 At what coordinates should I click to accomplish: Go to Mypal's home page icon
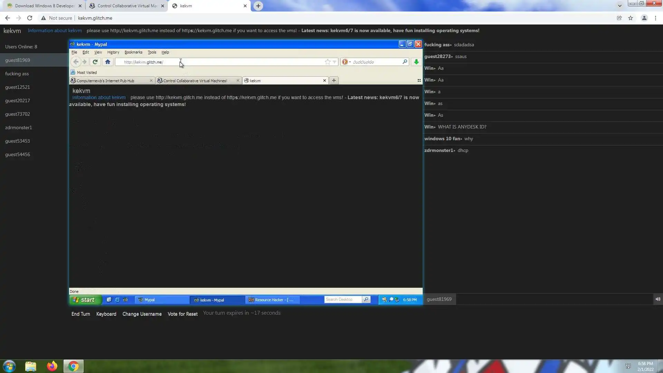pyautogui.click(x=107, y=62)
